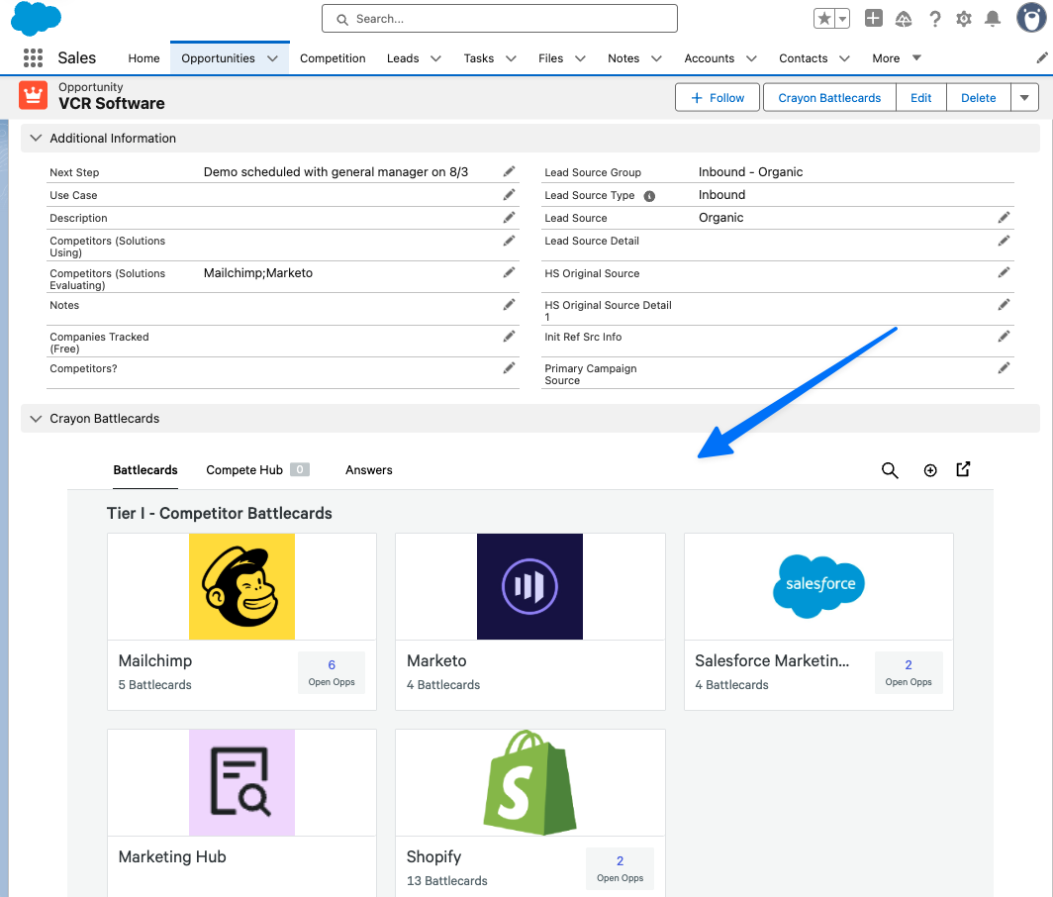Switch to the Compete Hub tab
The width and height of the screenshot is (1053, 897).
point(244,470)
